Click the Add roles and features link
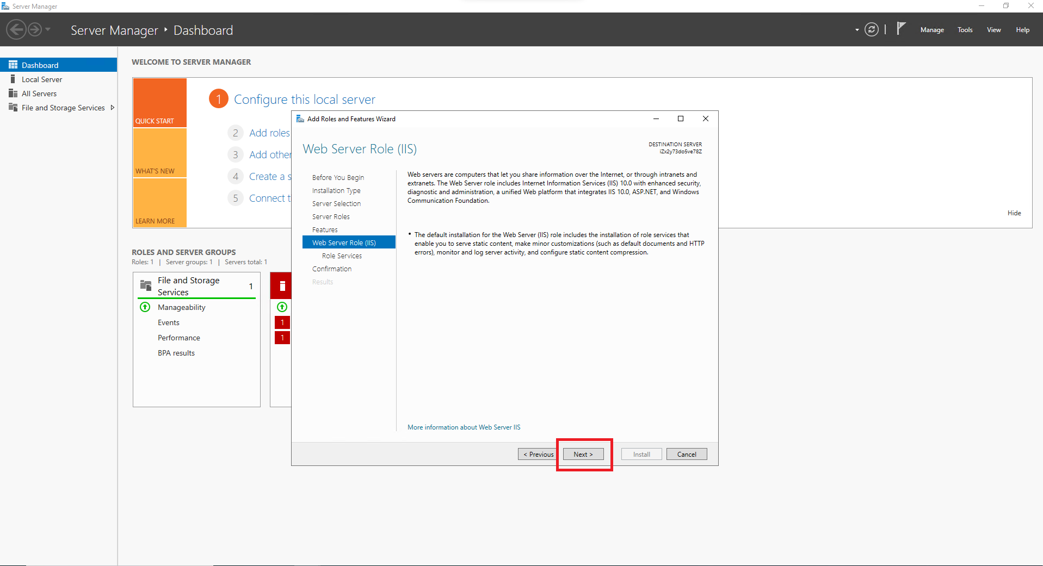 click(x=270, y=133)
